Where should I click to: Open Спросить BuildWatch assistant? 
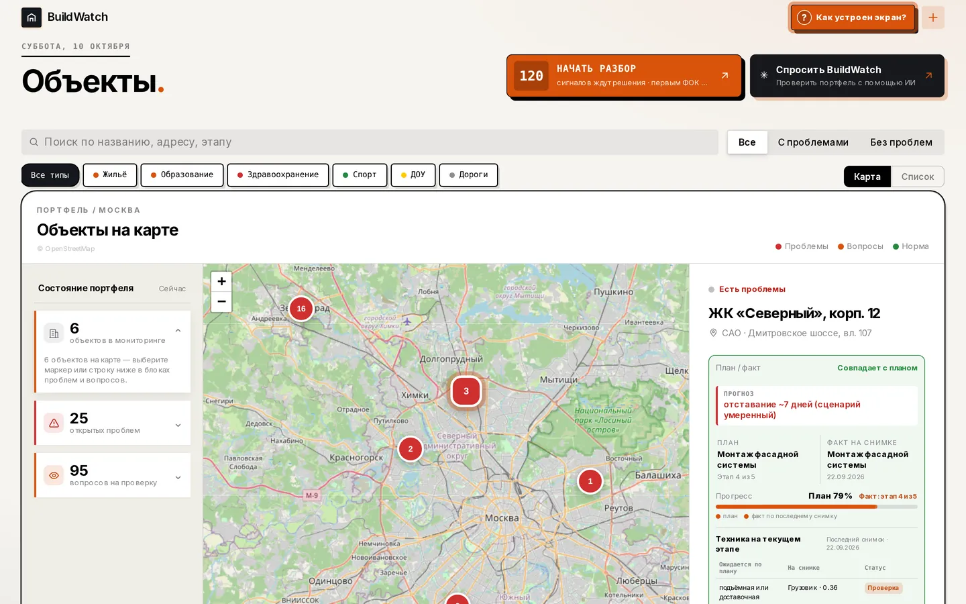[x=847, y=76]
